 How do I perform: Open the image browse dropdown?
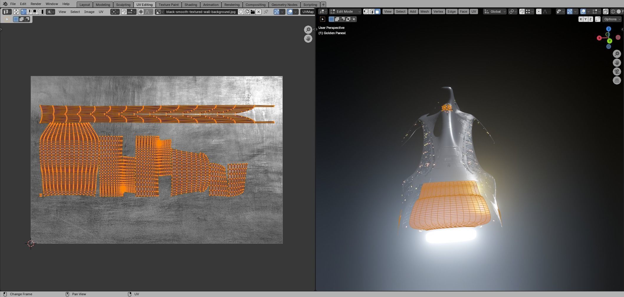[x=160, y=12]
